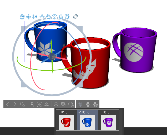Screen dimensions: 167x135
Task: Click the focus on editing target icon
Action: pos(39,104)
